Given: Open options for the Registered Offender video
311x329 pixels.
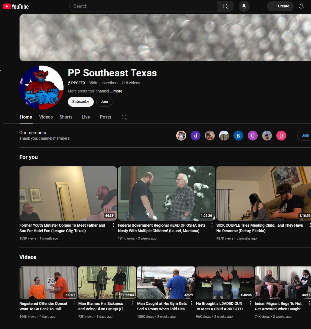Looking at the screenshot, I should pos(74,303).
